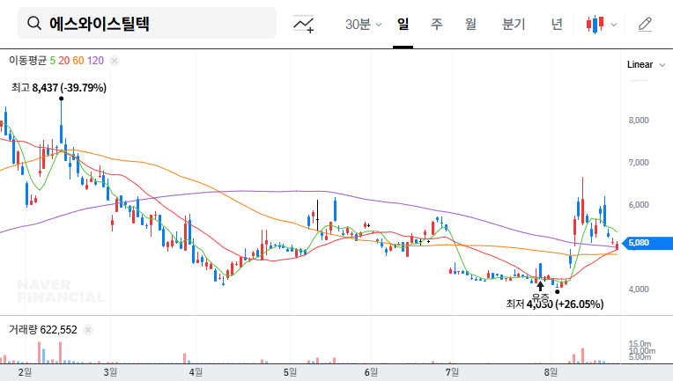Click the search magnifier icon
Screen dimensions: 673x381
[x=34, y=23]
